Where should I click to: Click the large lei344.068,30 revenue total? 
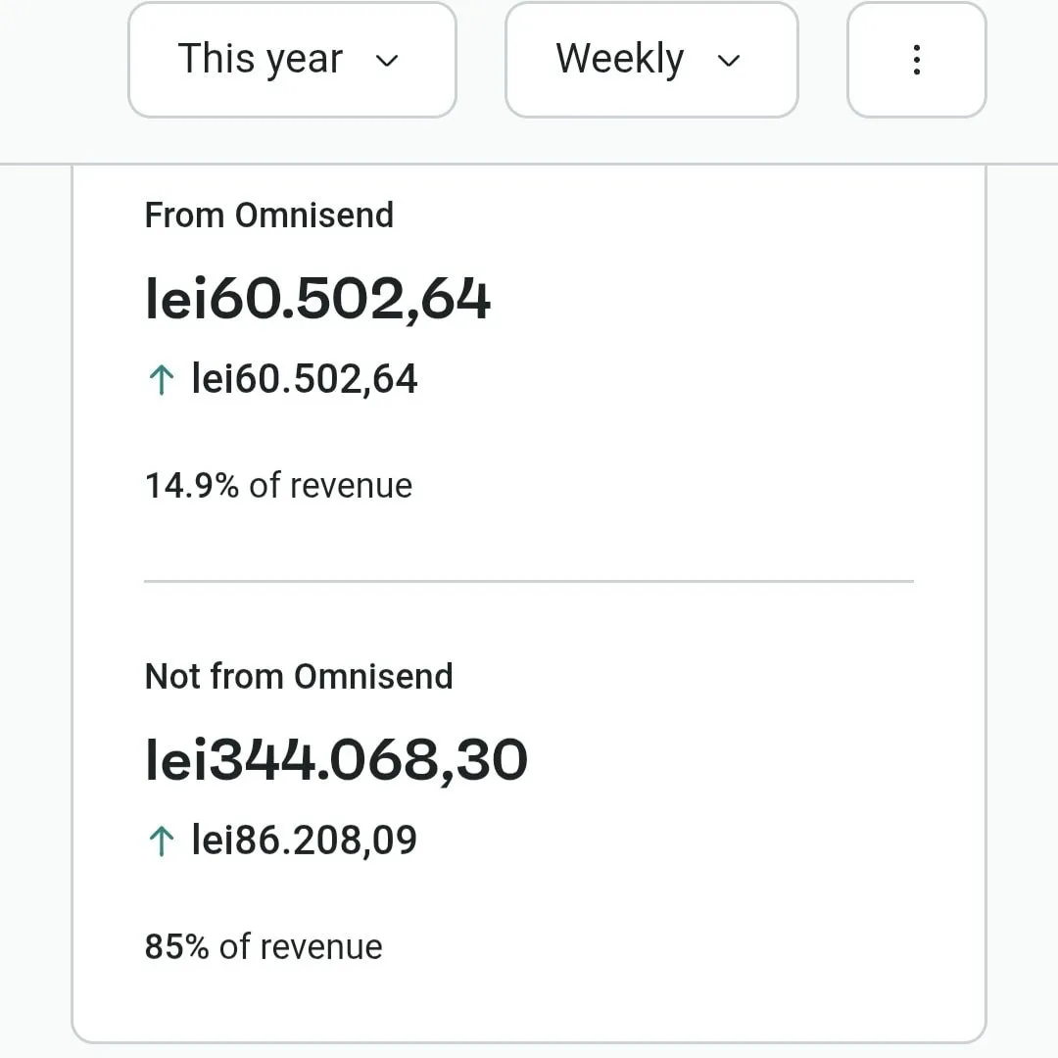(336, 760)
